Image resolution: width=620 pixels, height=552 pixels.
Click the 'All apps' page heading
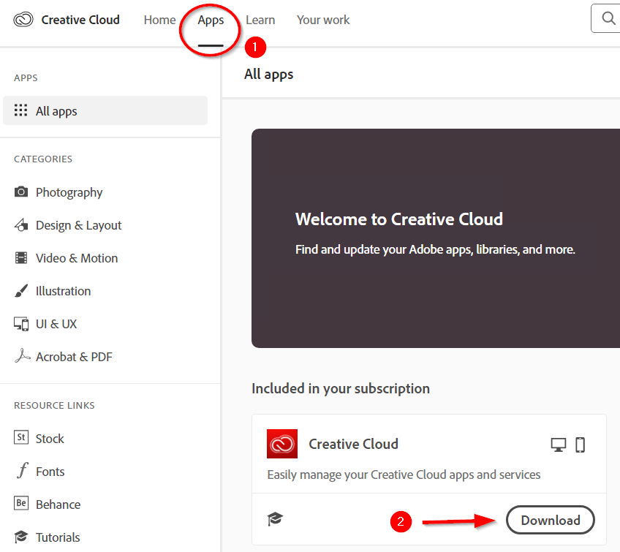(x=269, y=75)
